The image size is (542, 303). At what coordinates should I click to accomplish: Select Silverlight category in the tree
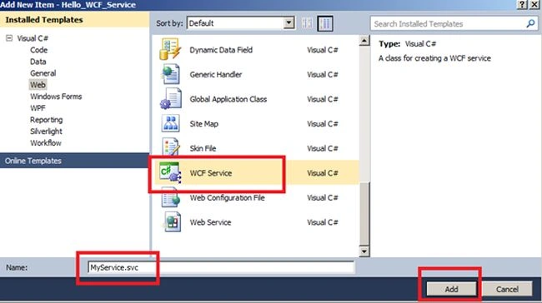pyautogui.click(x=47, y=132)
